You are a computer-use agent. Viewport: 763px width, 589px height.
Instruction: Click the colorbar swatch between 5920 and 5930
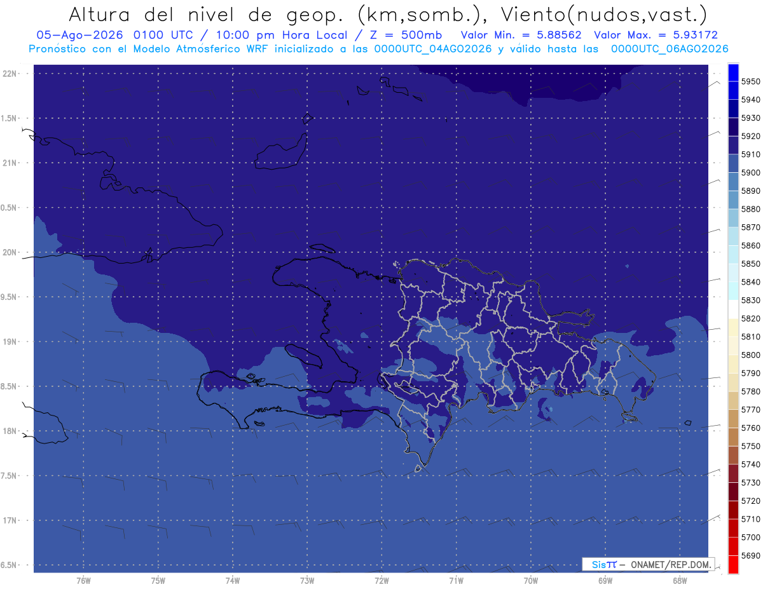click(733, 127)
